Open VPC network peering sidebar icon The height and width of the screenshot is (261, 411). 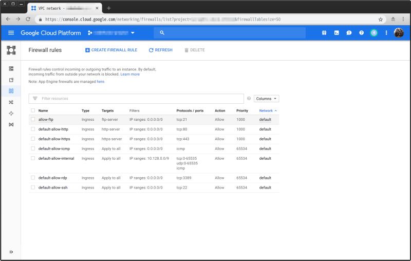coord(11,114)
